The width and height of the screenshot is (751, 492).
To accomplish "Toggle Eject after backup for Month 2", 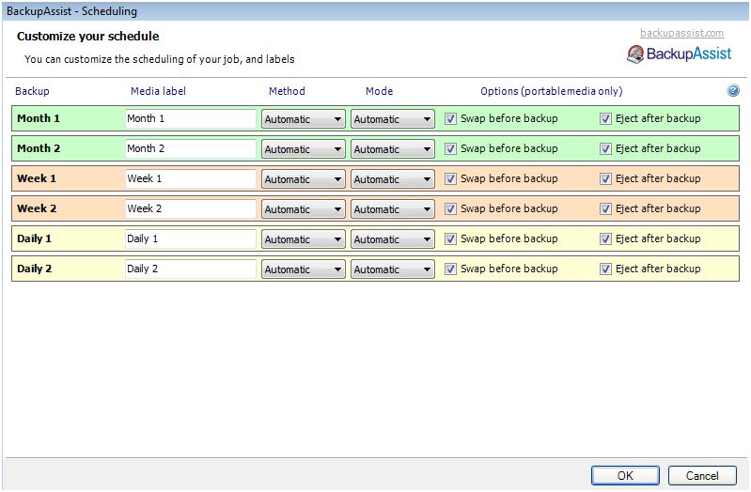I will pos(605,149).
